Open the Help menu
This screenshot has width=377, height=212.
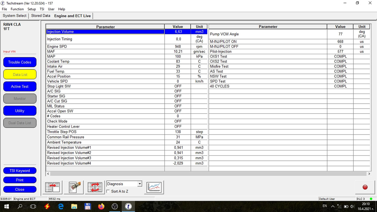[x=62, y=9]
